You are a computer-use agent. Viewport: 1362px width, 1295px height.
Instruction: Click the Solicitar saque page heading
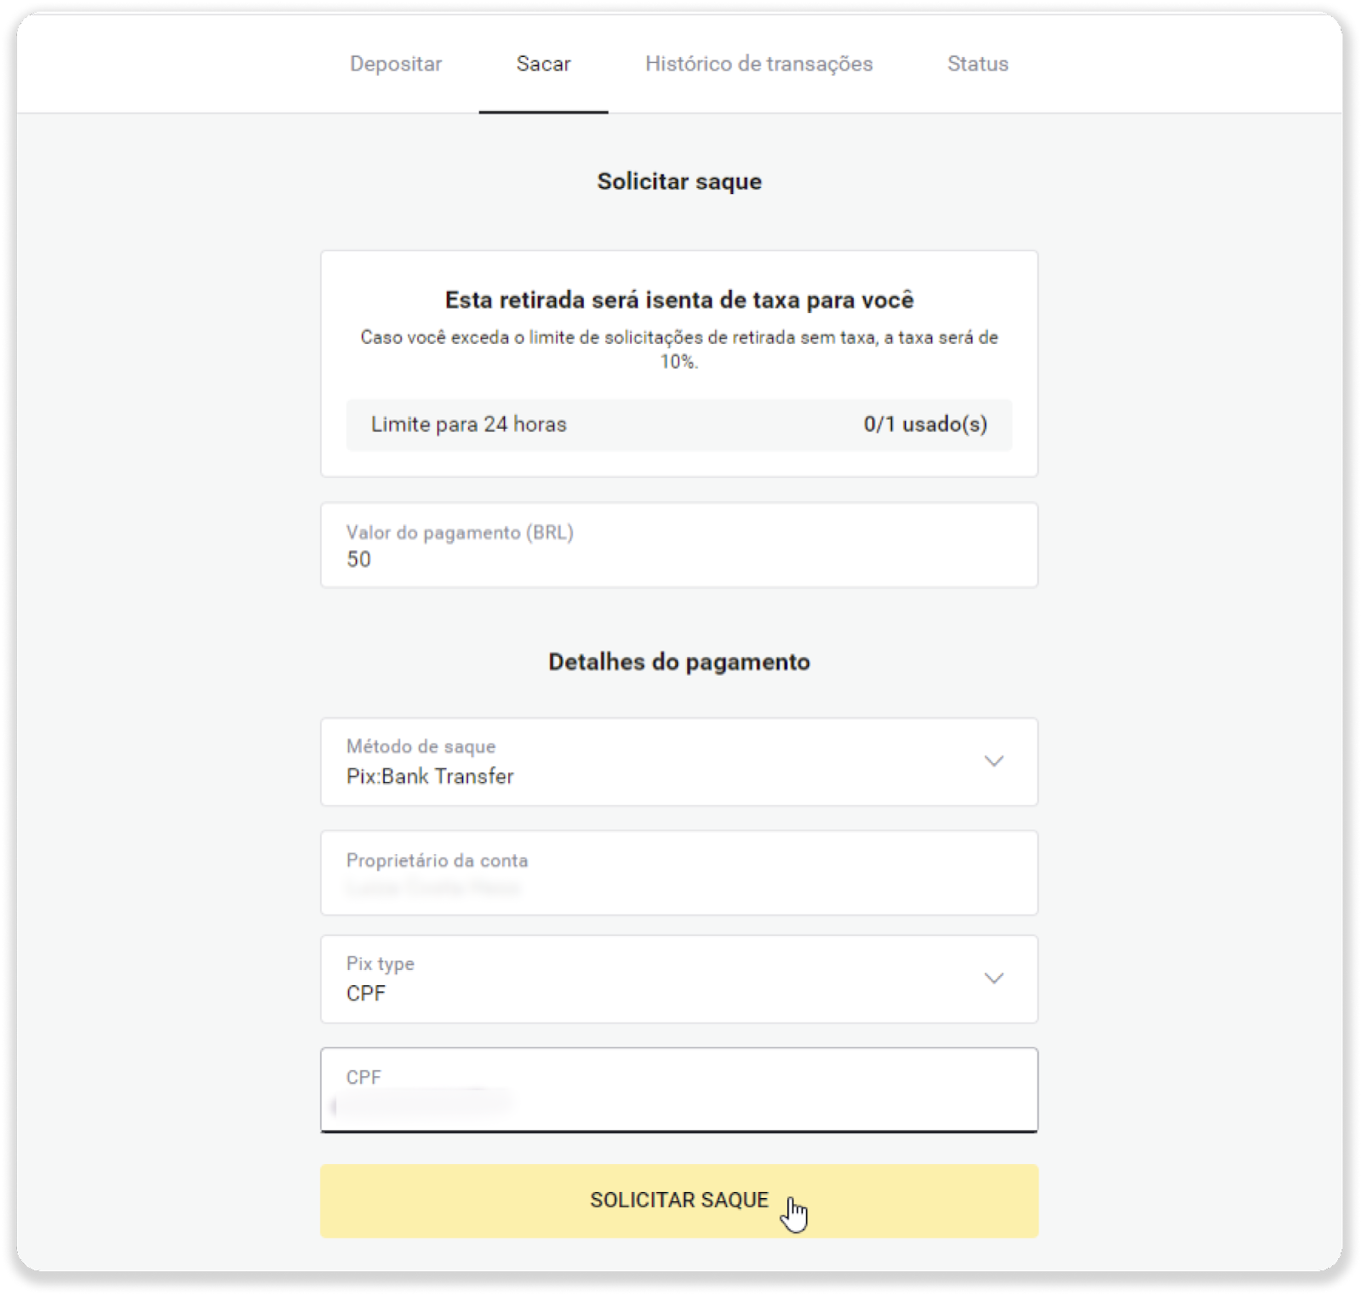pos(678,181)
